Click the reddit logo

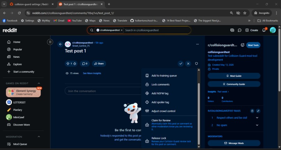[x=10, y=30]
